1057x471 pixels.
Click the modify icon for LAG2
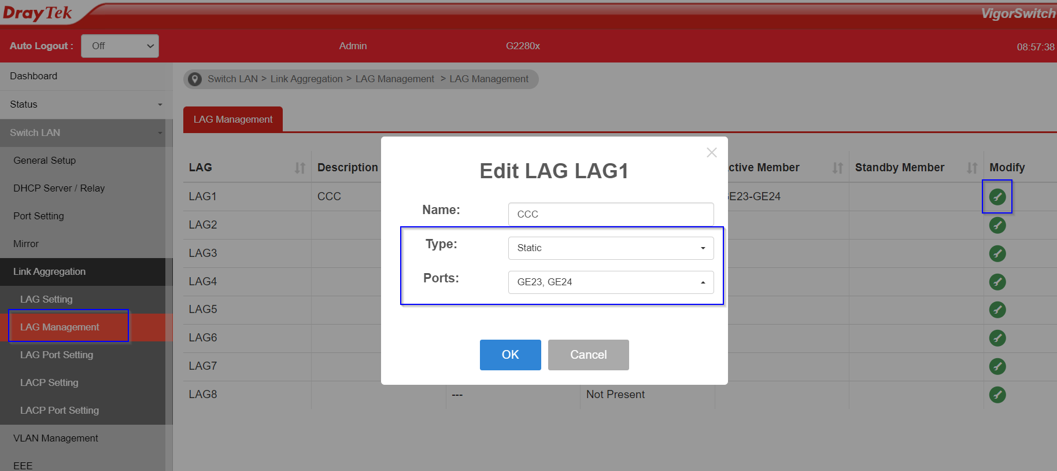tap(997, 225)
